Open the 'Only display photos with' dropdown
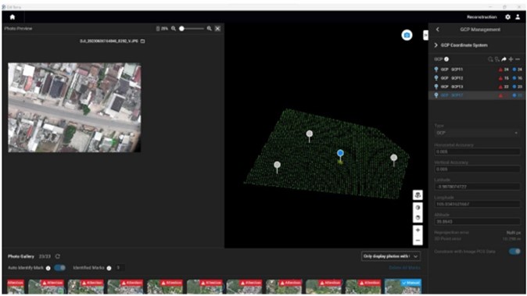This screenshot has height=296, width=527. pos(390,256)
